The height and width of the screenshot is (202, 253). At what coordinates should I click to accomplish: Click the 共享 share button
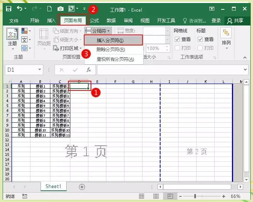coord(235,21)
